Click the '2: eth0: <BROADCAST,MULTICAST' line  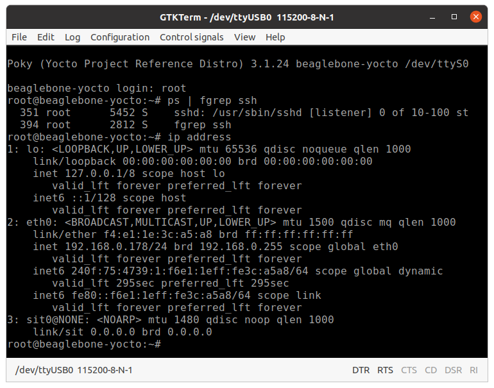(232, 223)
